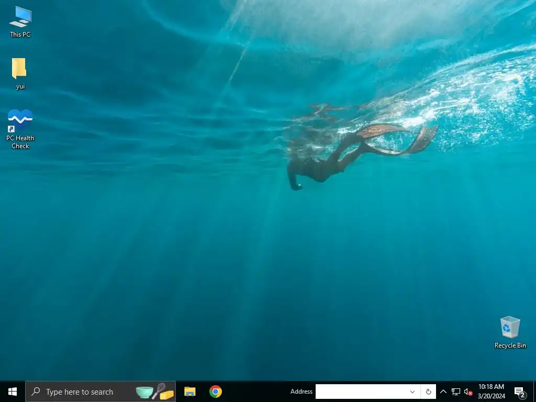Click the Address toolbar label
The image size is (536, 402).
click(301, 392)
